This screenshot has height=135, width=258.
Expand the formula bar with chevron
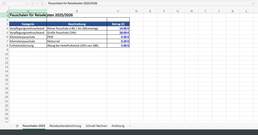253,3
